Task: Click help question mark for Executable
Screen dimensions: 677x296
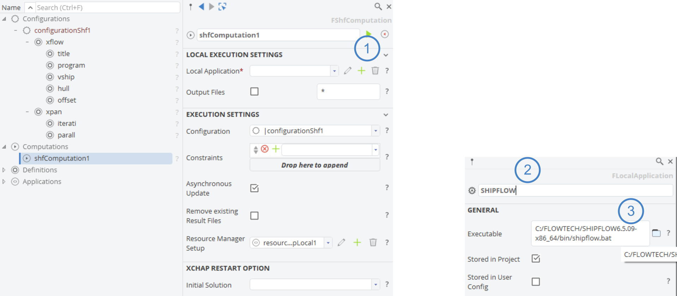Action: 668,233
